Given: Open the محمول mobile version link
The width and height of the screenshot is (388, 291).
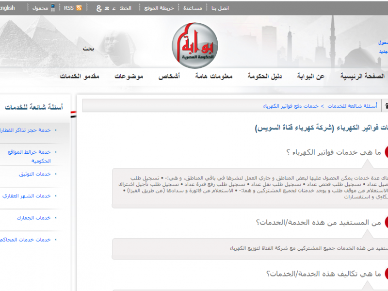Looking at the screenshot, I should (40, 8).
